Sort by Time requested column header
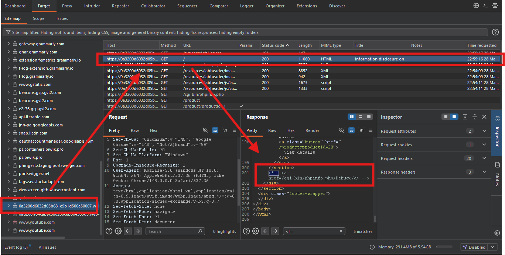 coord(482,45)
